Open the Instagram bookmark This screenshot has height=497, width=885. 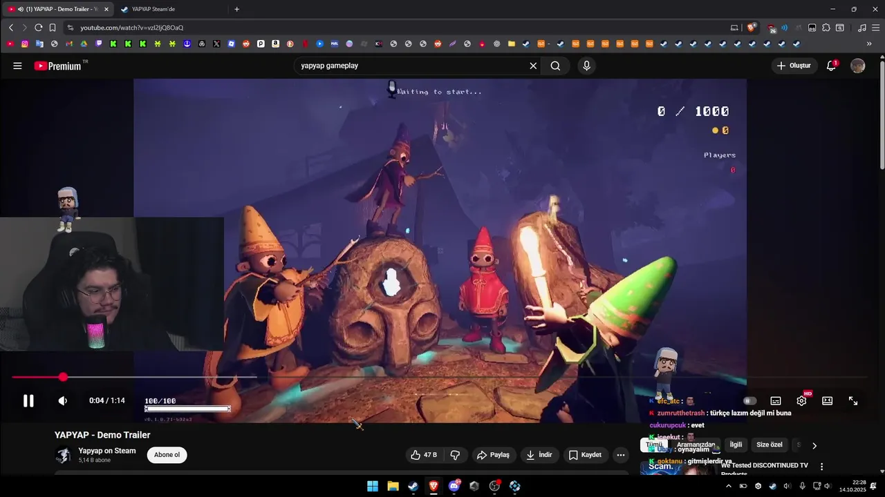(x=25, y=43)
